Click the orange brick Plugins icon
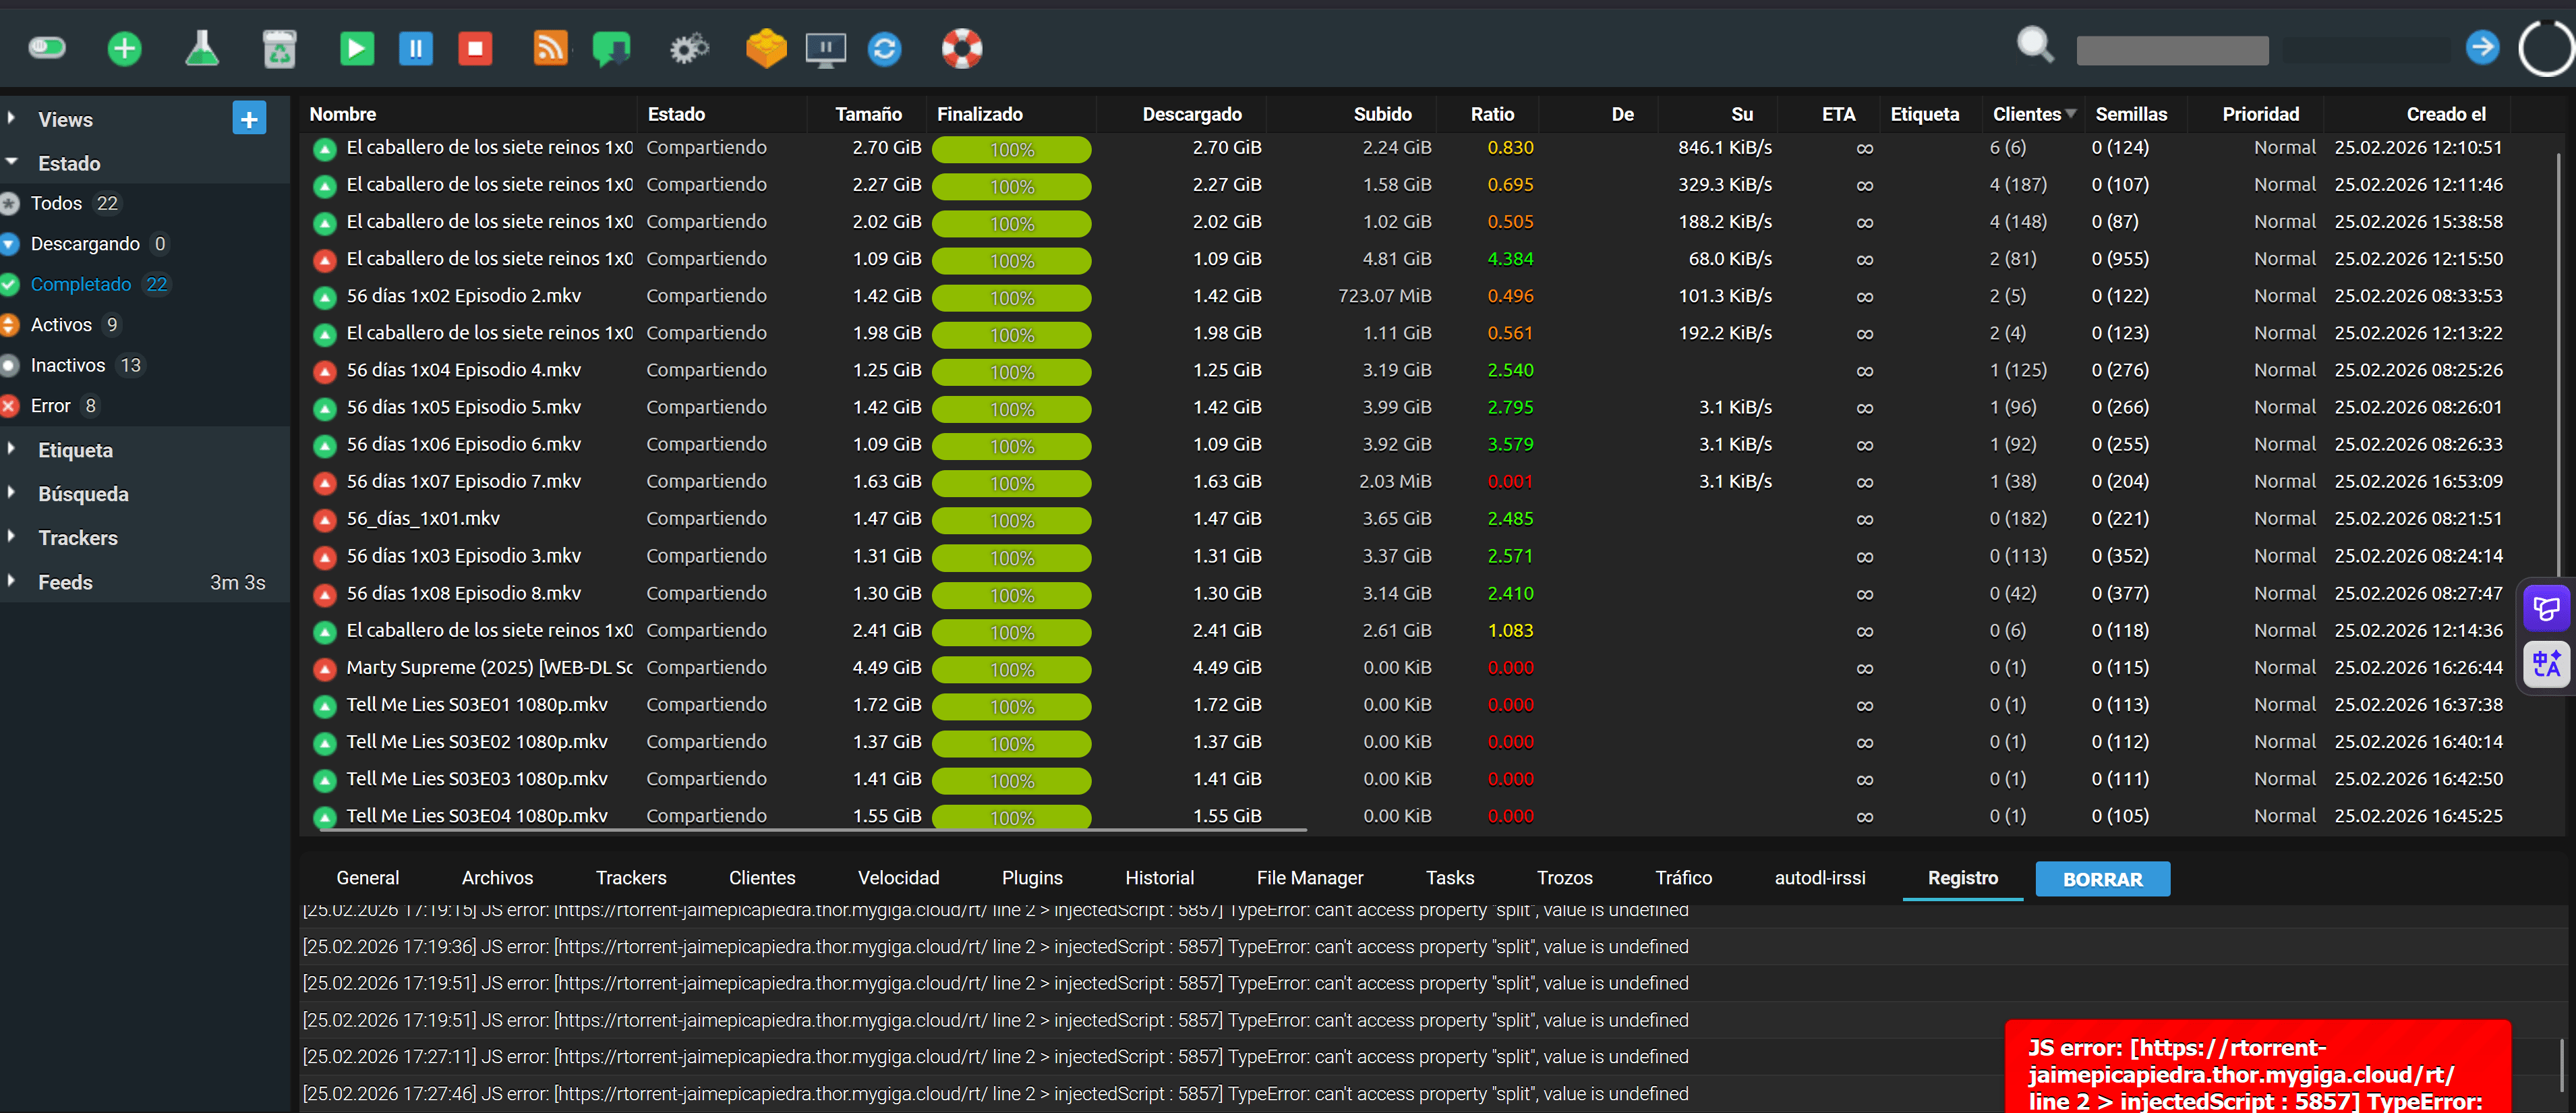Viewport: 2576px width, 1113px height. click(766, 48)
